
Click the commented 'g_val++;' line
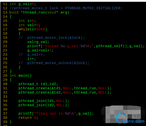[32, 55]
